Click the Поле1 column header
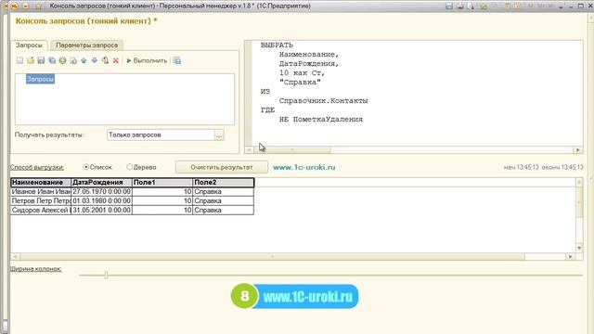This screenshot has height=334, width=594. click(x=162, y=183)
